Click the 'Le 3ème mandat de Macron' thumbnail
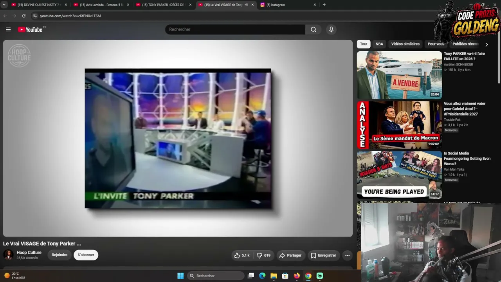The width and height of the screenshot is (501, 282). pyautogui.click(x=399, y=125)
